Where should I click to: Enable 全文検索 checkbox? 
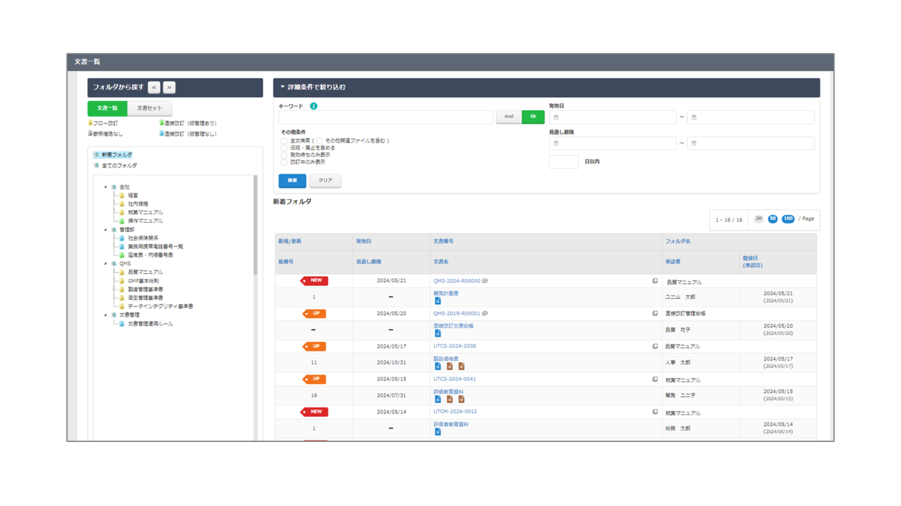284,141
